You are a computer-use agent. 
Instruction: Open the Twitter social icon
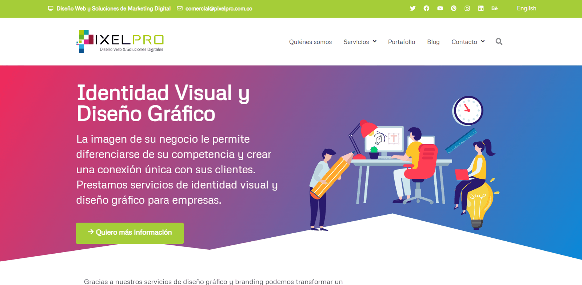[x=412, y=8]
